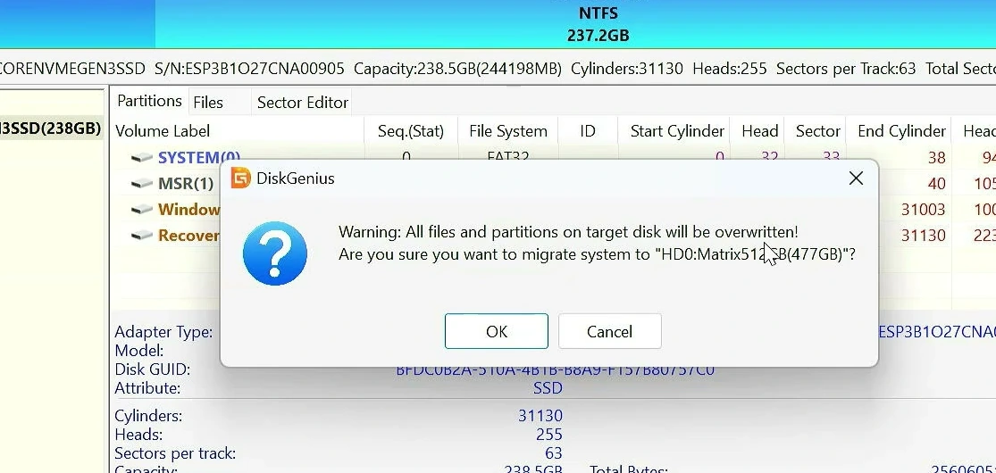
Task: Switch to the Files tab
Action: 208,103
